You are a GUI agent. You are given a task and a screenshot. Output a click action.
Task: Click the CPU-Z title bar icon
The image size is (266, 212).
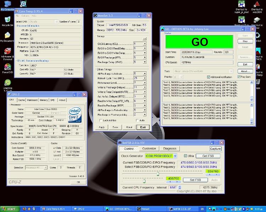9,94
